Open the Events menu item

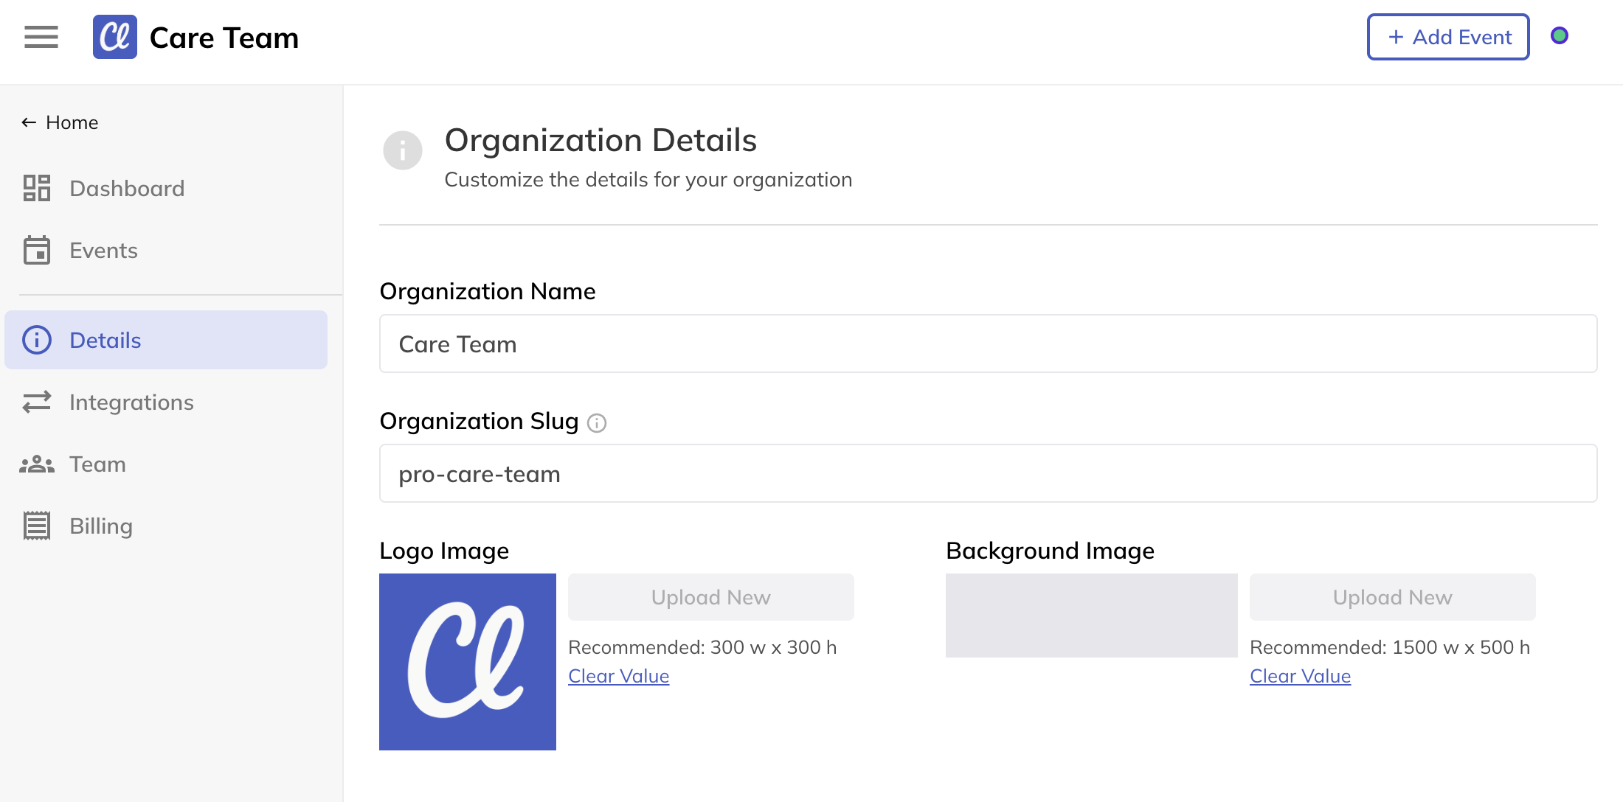coord(166,250)
